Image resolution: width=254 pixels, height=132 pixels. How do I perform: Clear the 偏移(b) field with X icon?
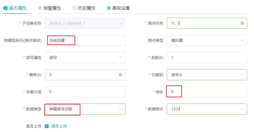pos(120,75)
